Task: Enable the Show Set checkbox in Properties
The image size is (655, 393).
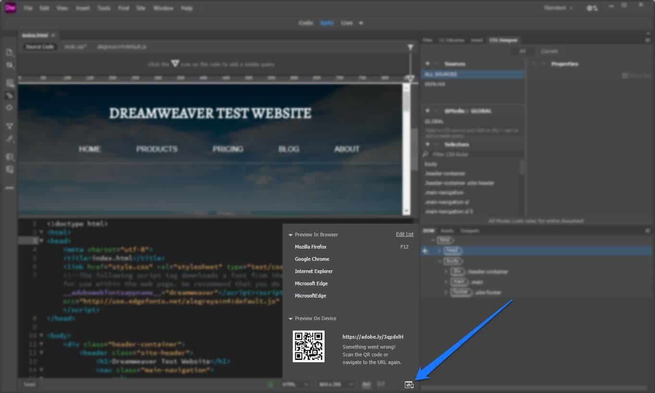Action: [625, 75]
